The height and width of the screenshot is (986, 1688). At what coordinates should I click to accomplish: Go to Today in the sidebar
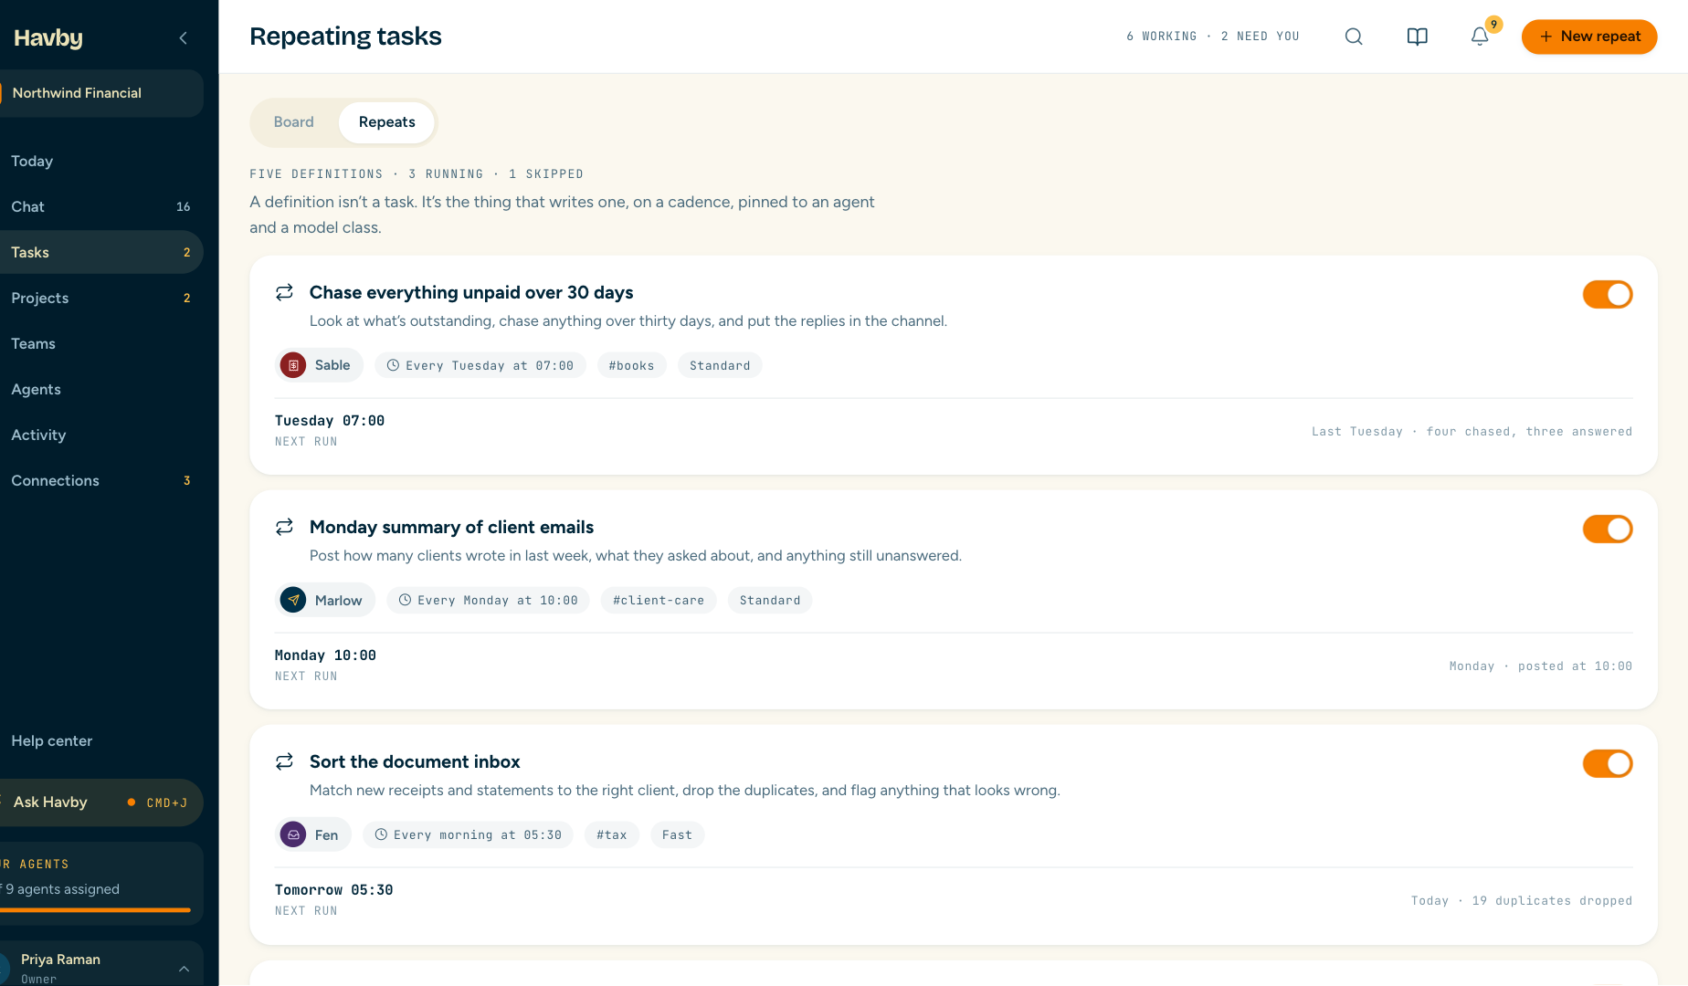pos(101,161)
